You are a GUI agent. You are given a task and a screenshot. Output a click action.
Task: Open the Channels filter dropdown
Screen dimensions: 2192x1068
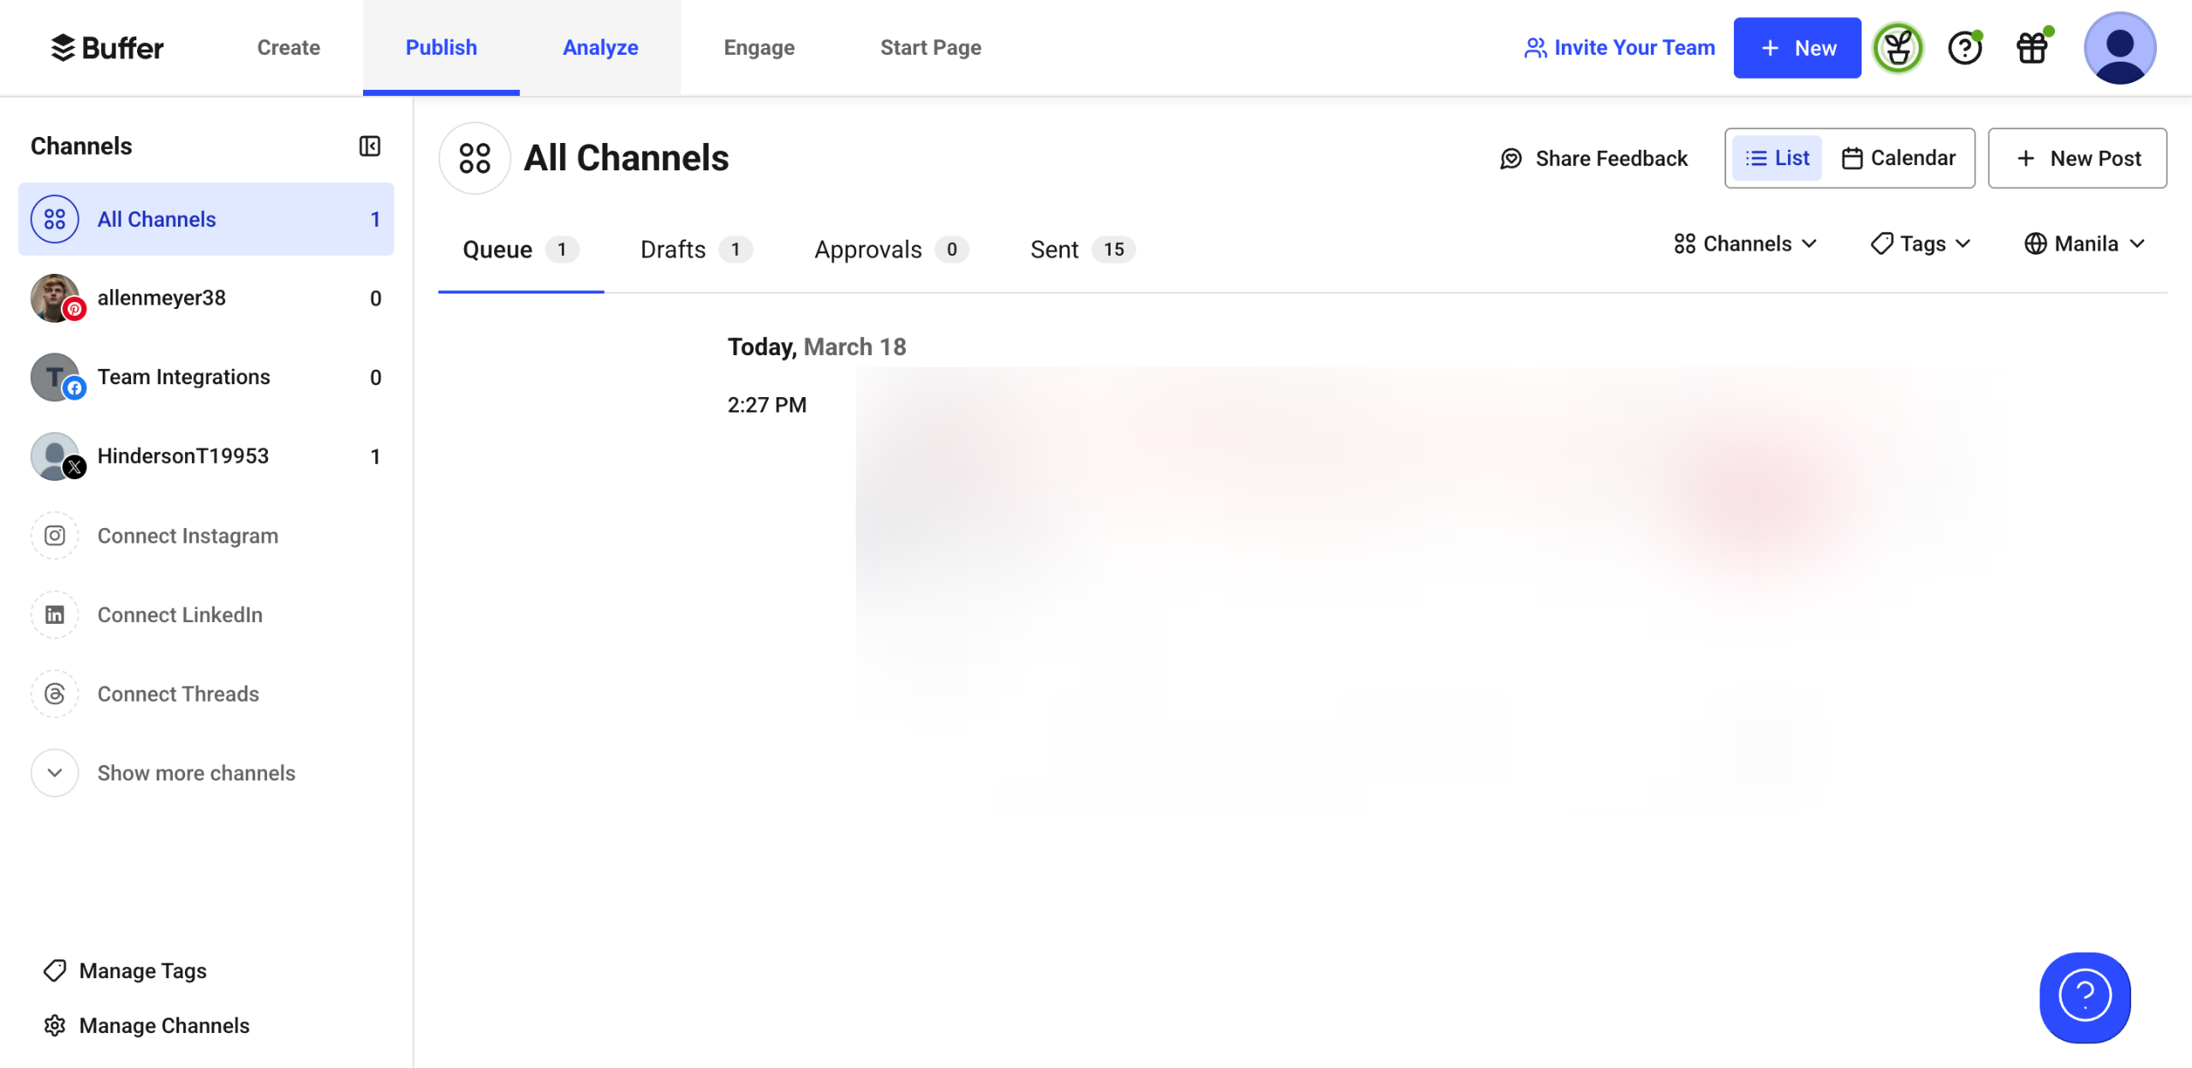(1745, 244)
